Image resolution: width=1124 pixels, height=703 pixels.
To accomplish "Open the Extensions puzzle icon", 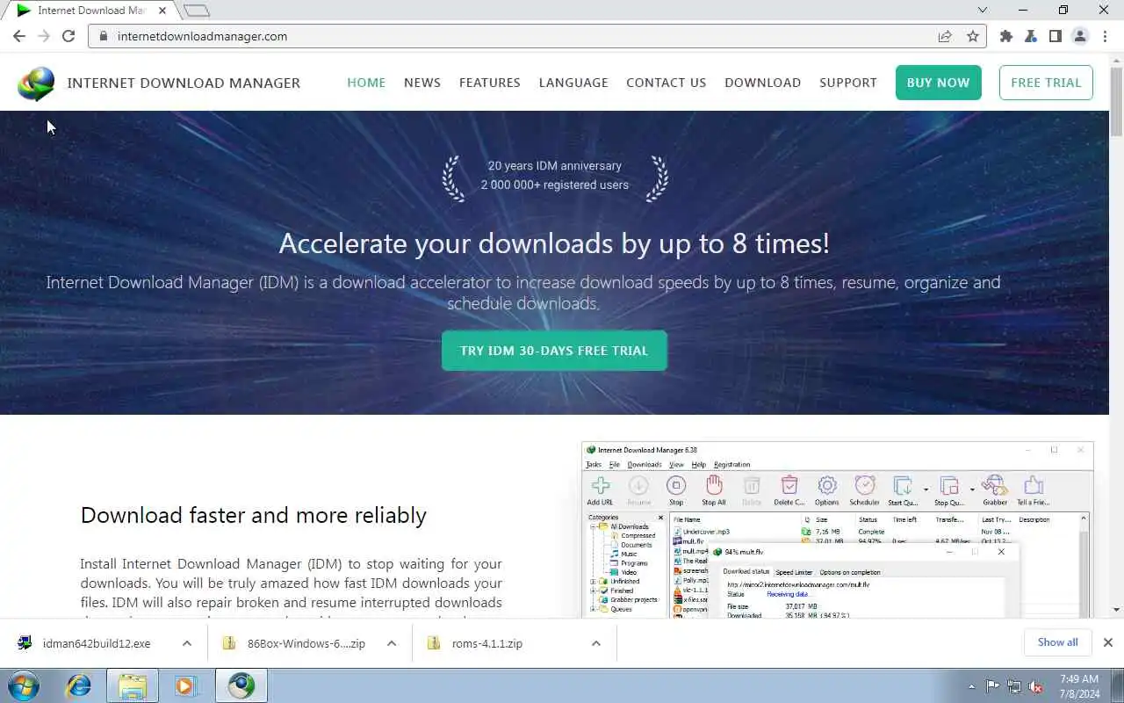I will pos(1006,36).
